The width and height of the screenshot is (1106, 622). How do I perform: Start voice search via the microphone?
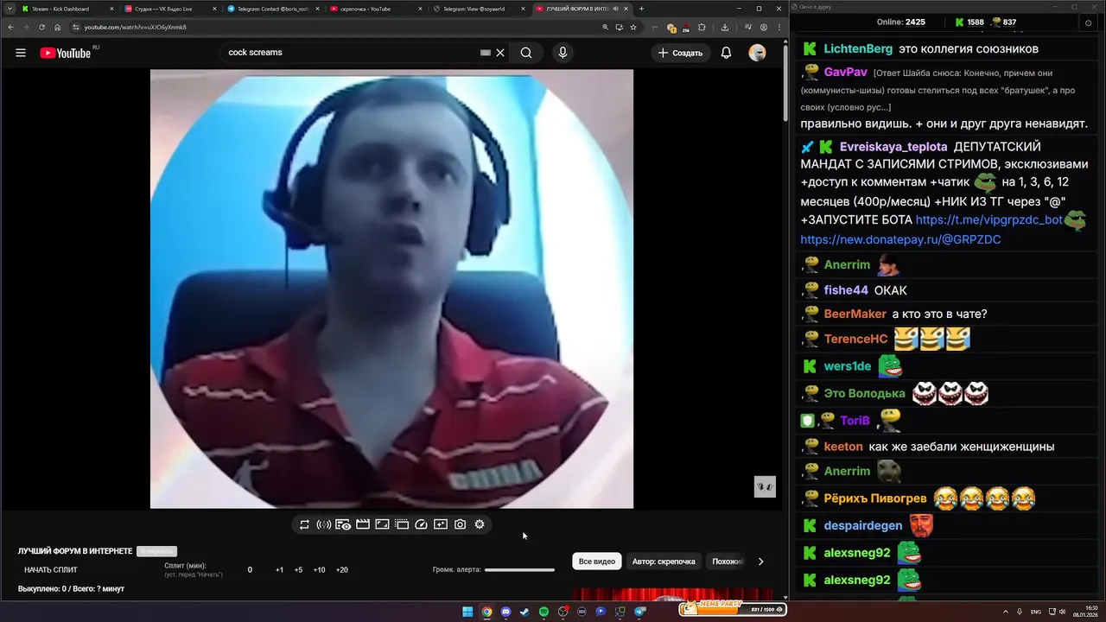563,53
